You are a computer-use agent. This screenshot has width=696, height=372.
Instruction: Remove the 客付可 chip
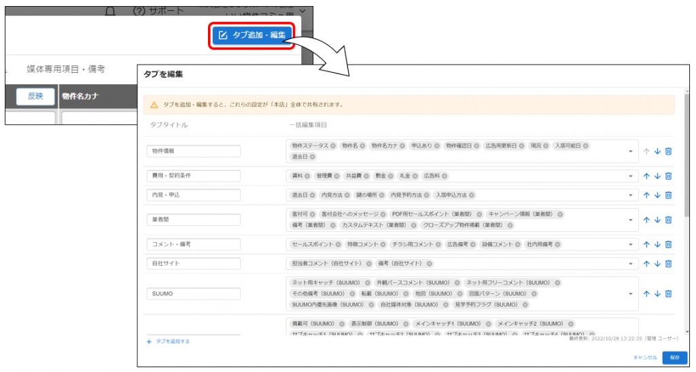click(313, 214)
